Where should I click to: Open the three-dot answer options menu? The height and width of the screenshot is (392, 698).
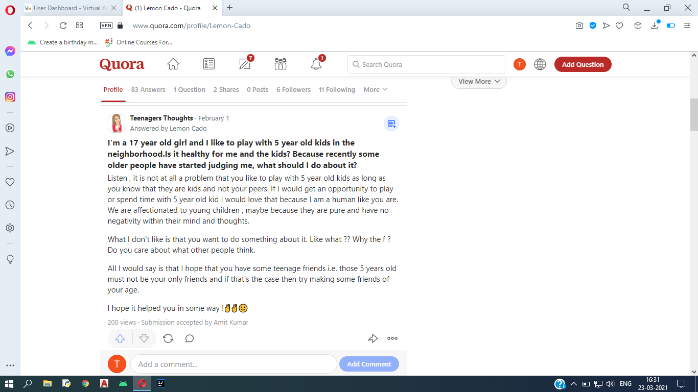coord(392,338)
